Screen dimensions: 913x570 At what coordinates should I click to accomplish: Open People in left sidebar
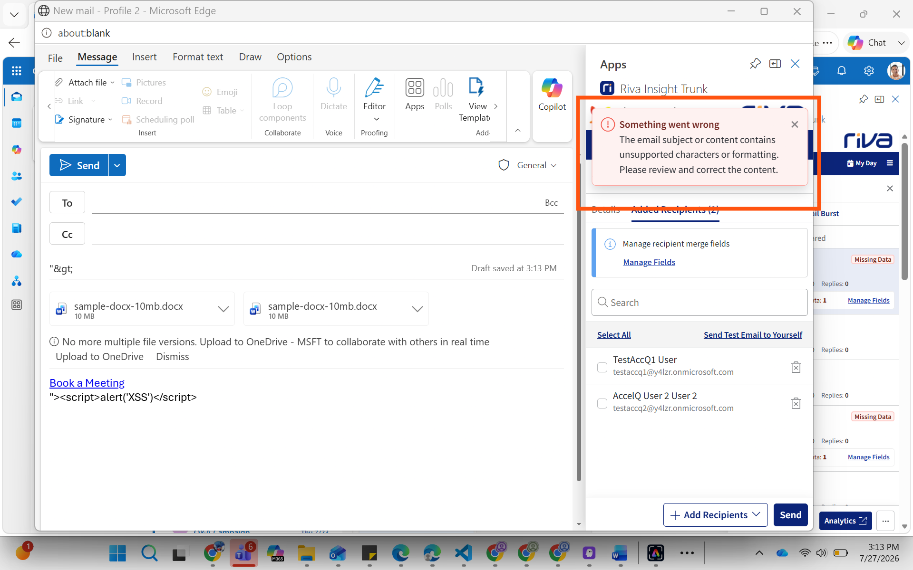(x=17, y=176)
